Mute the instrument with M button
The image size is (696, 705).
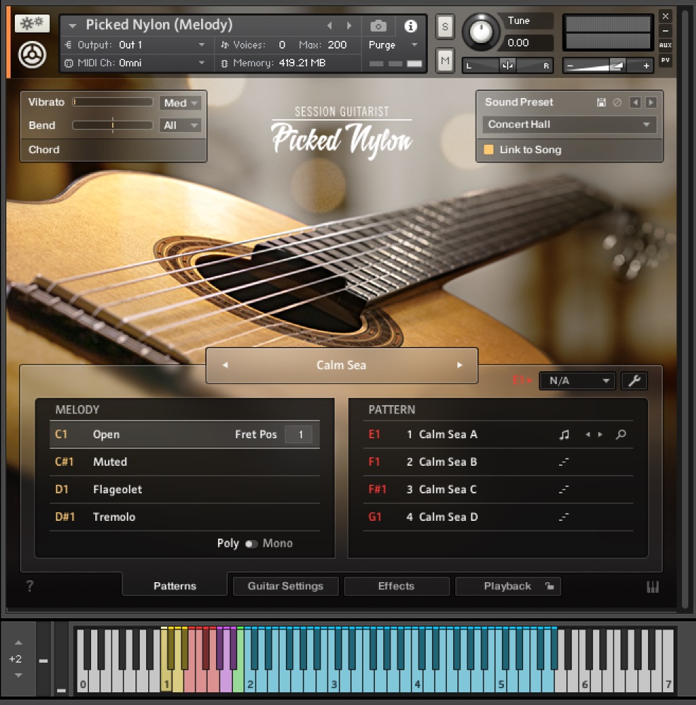(x=445, y=60)
